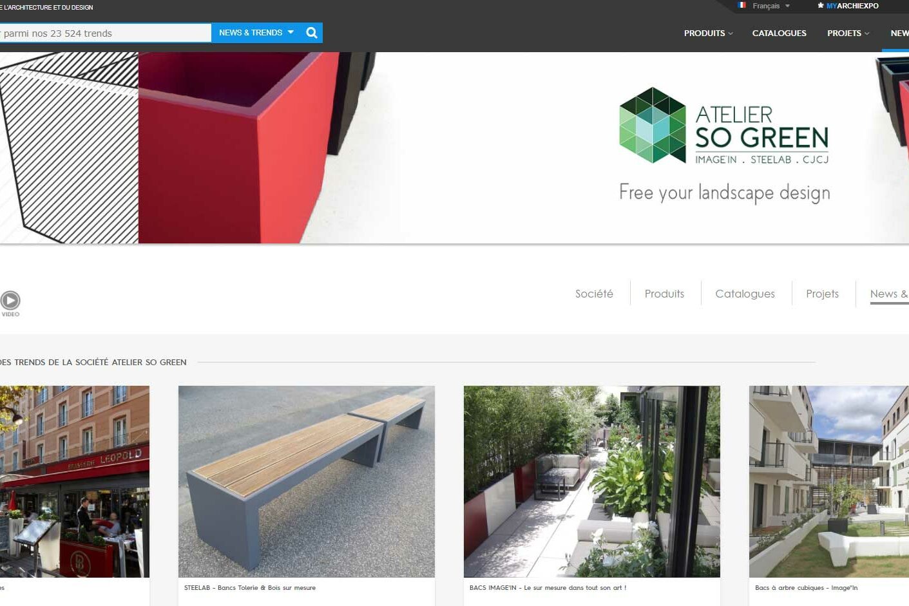Open the company Catalogues tab
Screen dimensions: 909x606
pos(745,294)
